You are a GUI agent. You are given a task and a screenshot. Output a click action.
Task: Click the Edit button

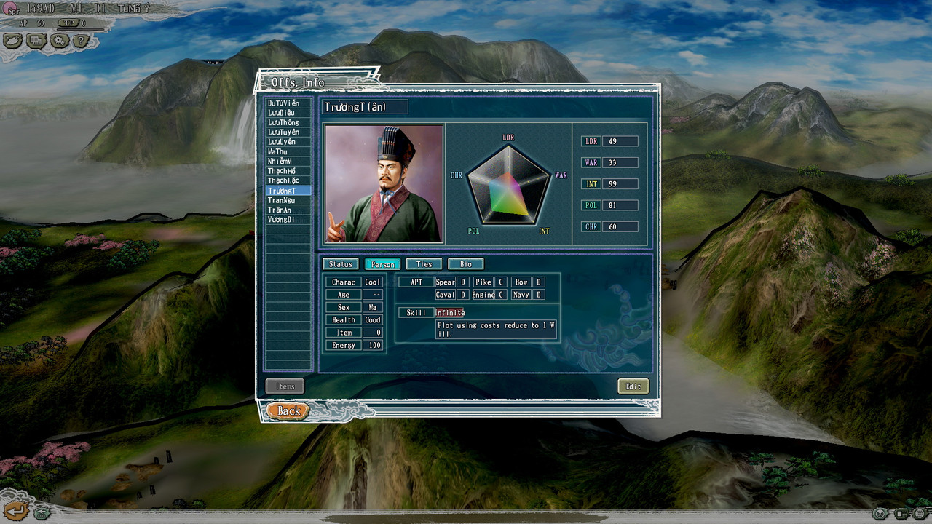[x=633, y=386]
